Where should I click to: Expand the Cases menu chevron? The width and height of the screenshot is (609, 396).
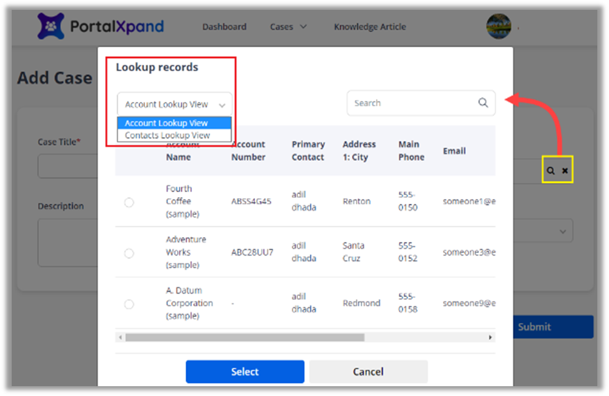(303, 27)
